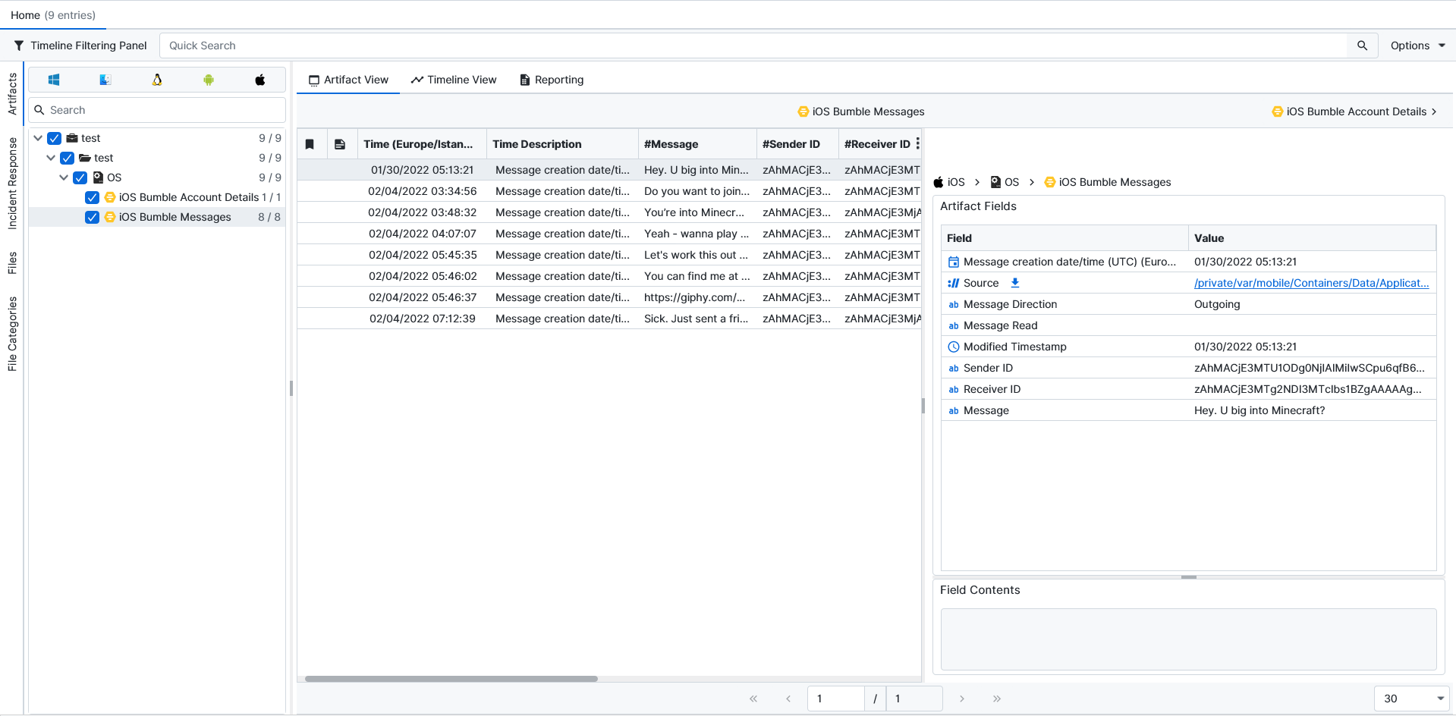Click the download icon next to Source

(x=1015, y=283)
